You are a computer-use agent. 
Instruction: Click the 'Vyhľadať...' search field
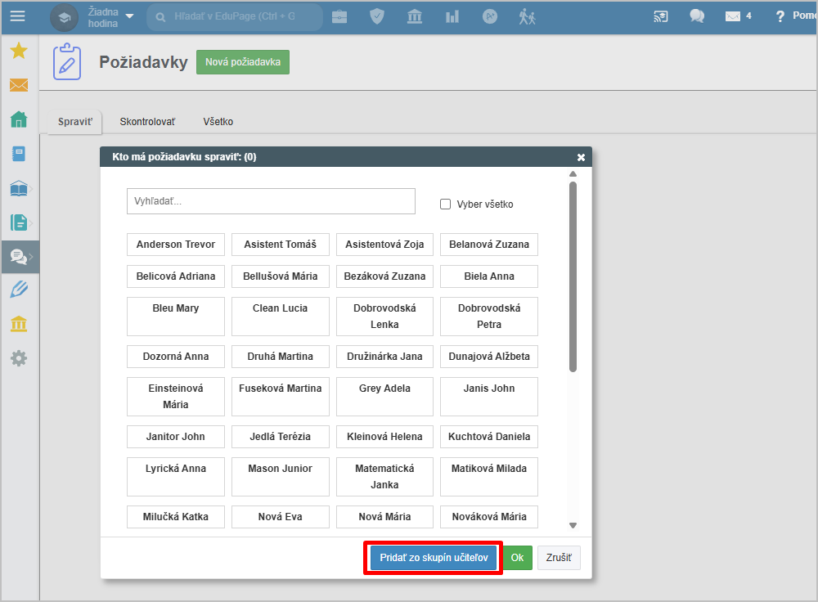coord(271,201)
